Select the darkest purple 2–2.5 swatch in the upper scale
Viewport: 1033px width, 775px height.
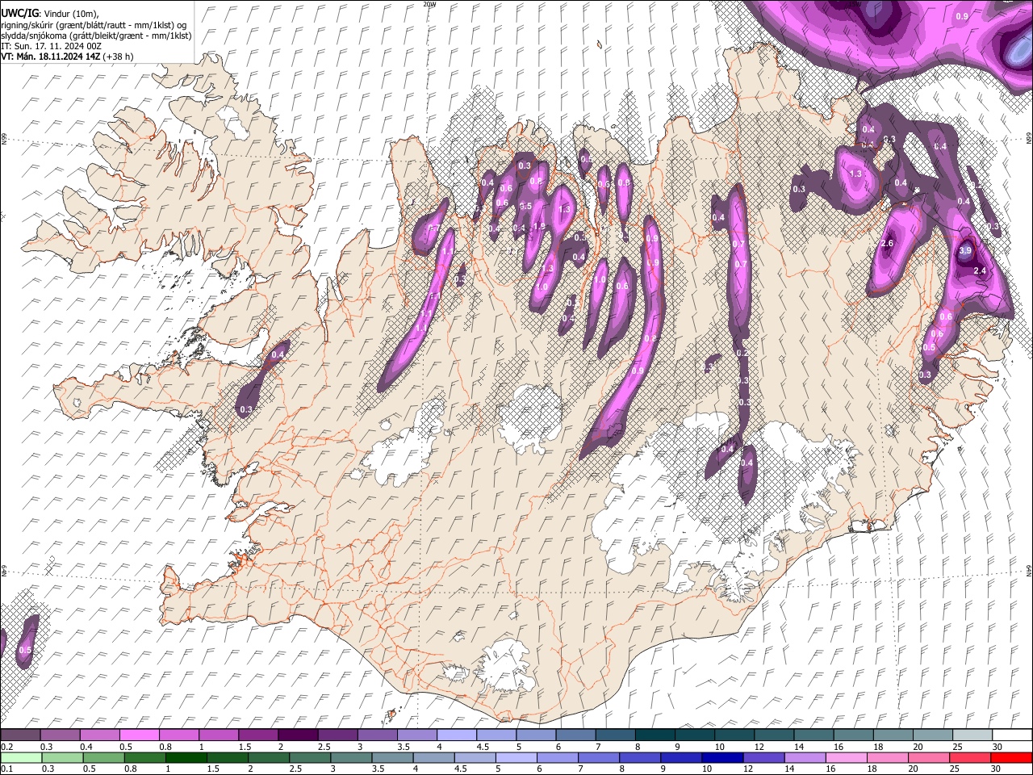point(297,735)
